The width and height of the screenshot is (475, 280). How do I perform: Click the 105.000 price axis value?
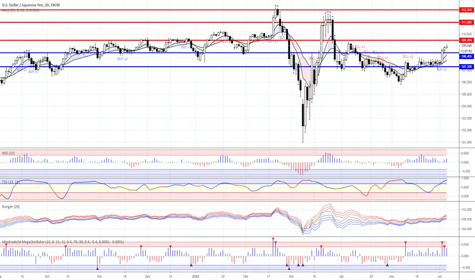467,95
